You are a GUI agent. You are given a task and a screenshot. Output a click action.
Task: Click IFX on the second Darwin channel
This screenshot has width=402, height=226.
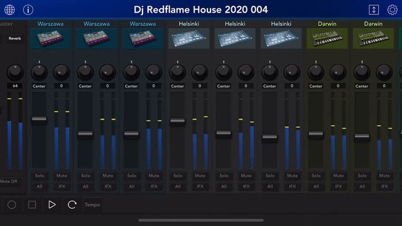click(x=384, y=186)
